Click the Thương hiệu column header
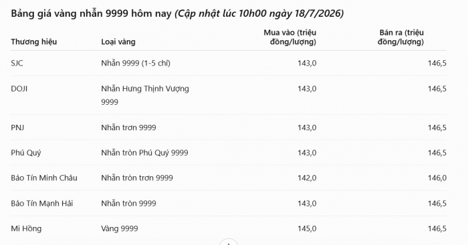The height and width of the screenshot is (245, 468). [x=33, y=42]
